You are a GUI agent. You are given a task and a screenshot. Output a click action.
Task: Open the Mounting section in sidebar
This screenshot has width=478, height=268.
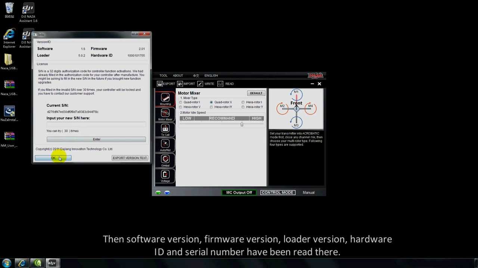point(165,99)
